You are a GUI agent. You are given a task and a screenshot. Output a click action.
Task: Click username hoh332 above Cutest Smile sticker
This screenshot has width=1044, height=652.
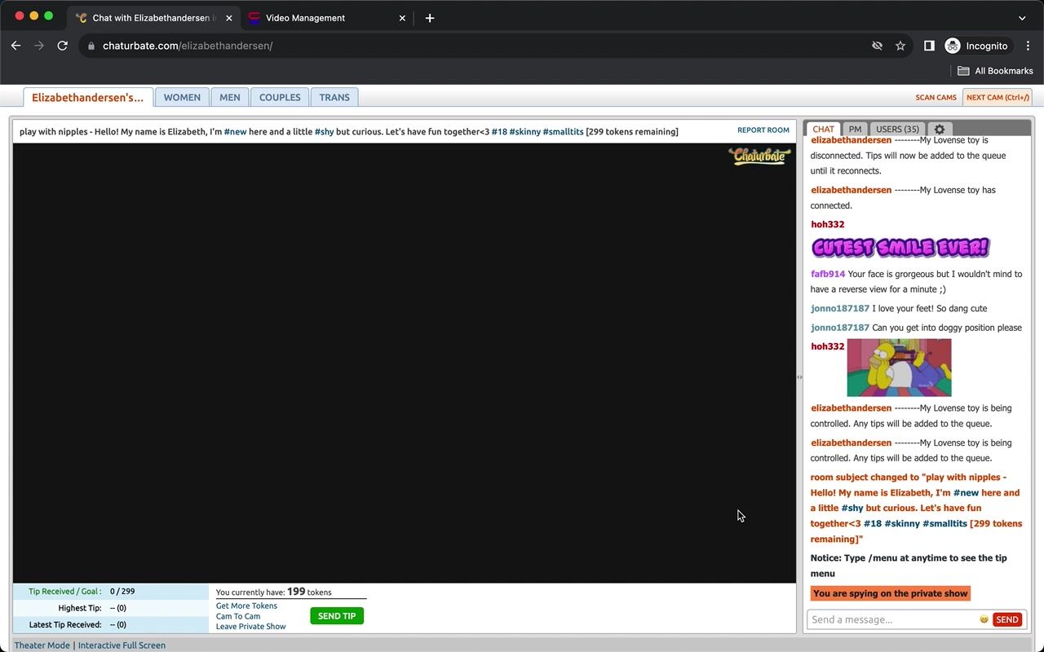tap(828, 224)
